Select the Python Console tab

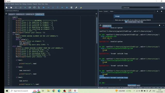pos(132,86)
